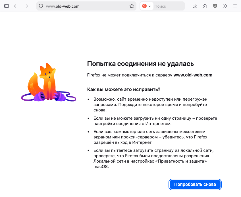Expand the Yandex search engine dropdown
241x197 pixels.
click(150, 6)
